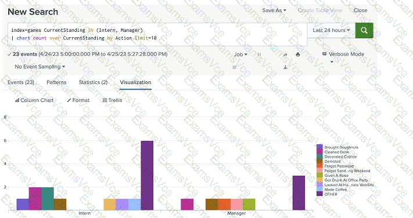Switch to the Statistics (2) tab
413x218 pixels.
coord(93,82)
